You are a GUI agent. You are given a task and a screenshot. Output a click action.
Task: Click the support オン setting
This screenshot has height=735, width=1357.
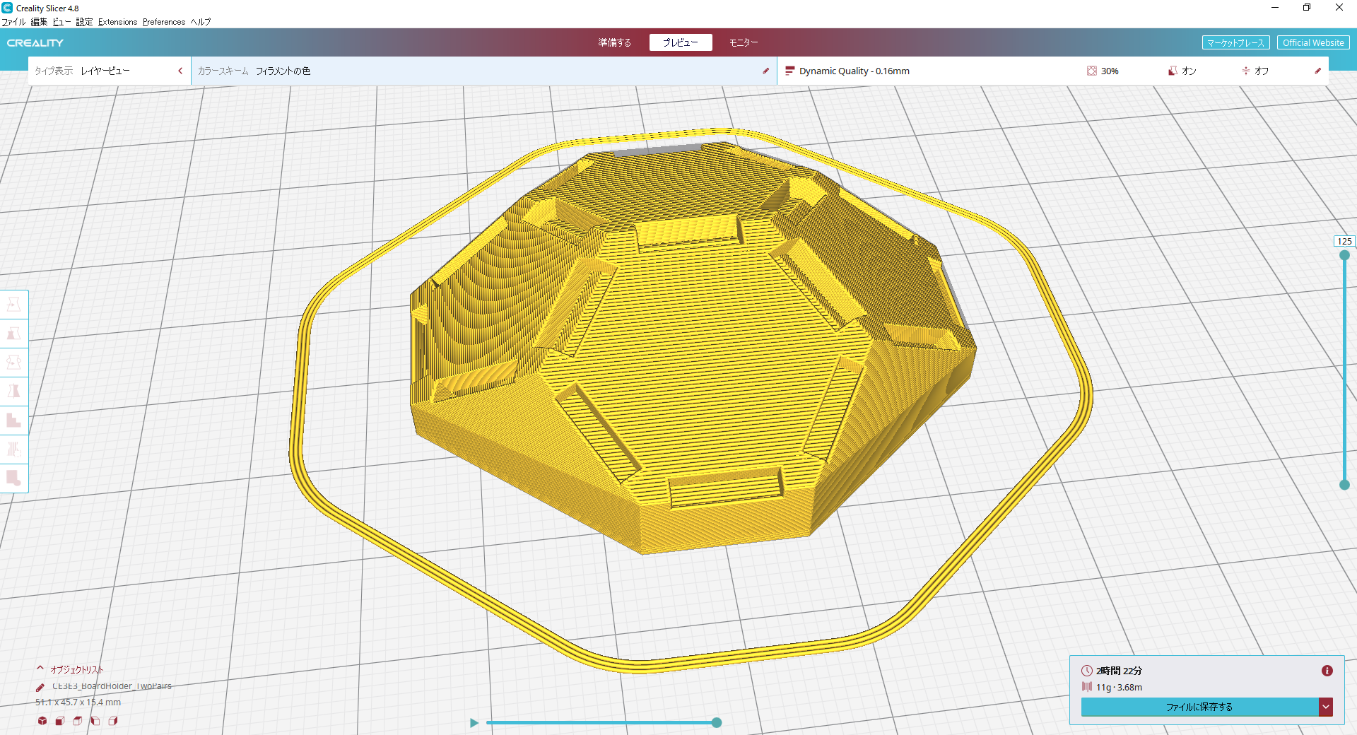point(1189,71)
